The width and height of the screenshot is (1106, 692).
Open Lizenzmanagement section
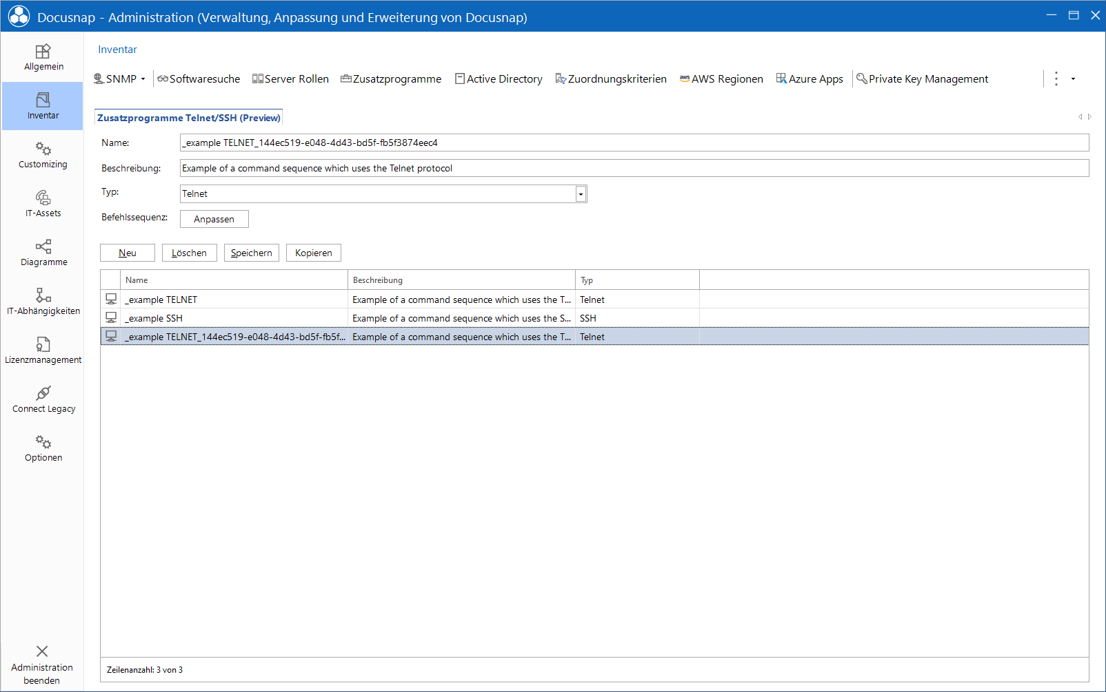coord(43,350)
